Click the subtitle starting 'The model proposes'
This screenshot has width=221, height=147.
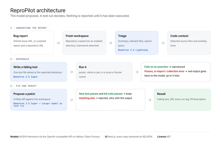[70, 16]
